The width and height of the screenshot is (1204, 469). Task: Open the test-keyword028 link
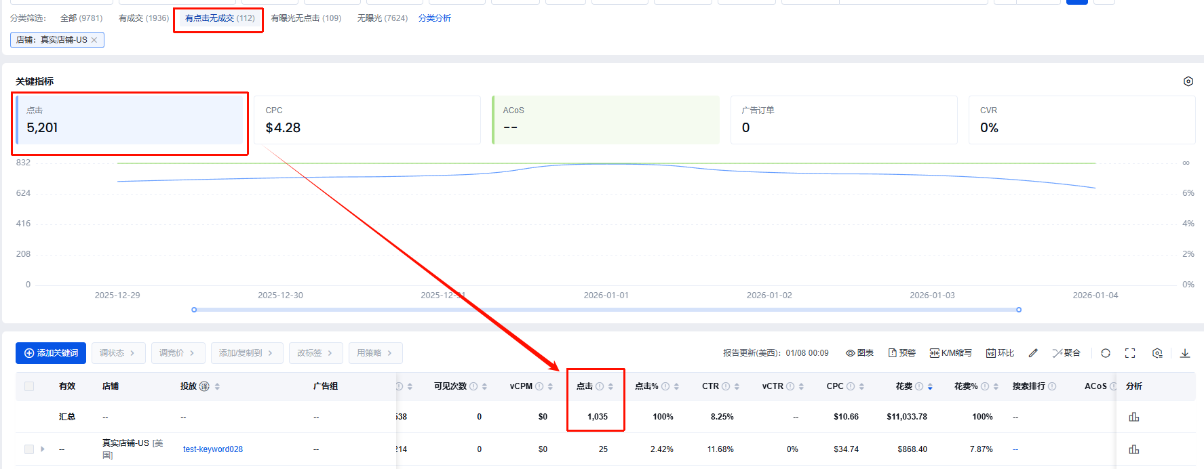click(213, 449)
